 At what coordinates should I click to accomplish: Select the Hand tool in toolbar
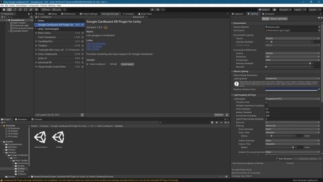point(4,10)
